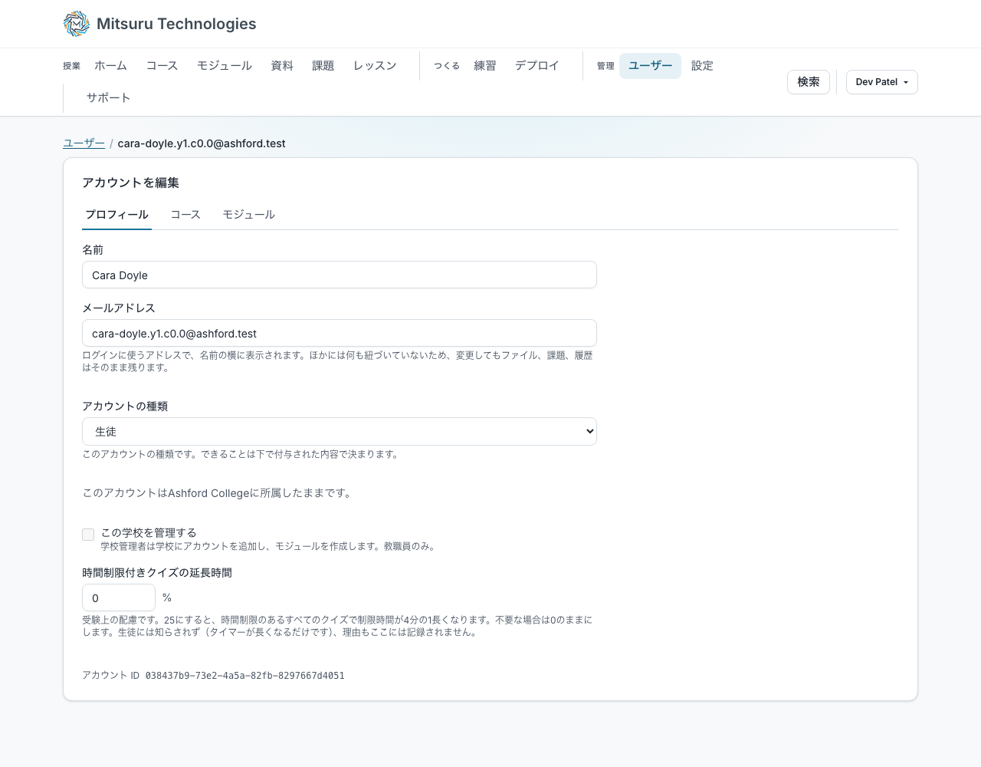Click the text about Ashford College affiliation
Viewport: 981px width, 767px height.
tap(218, 493)
